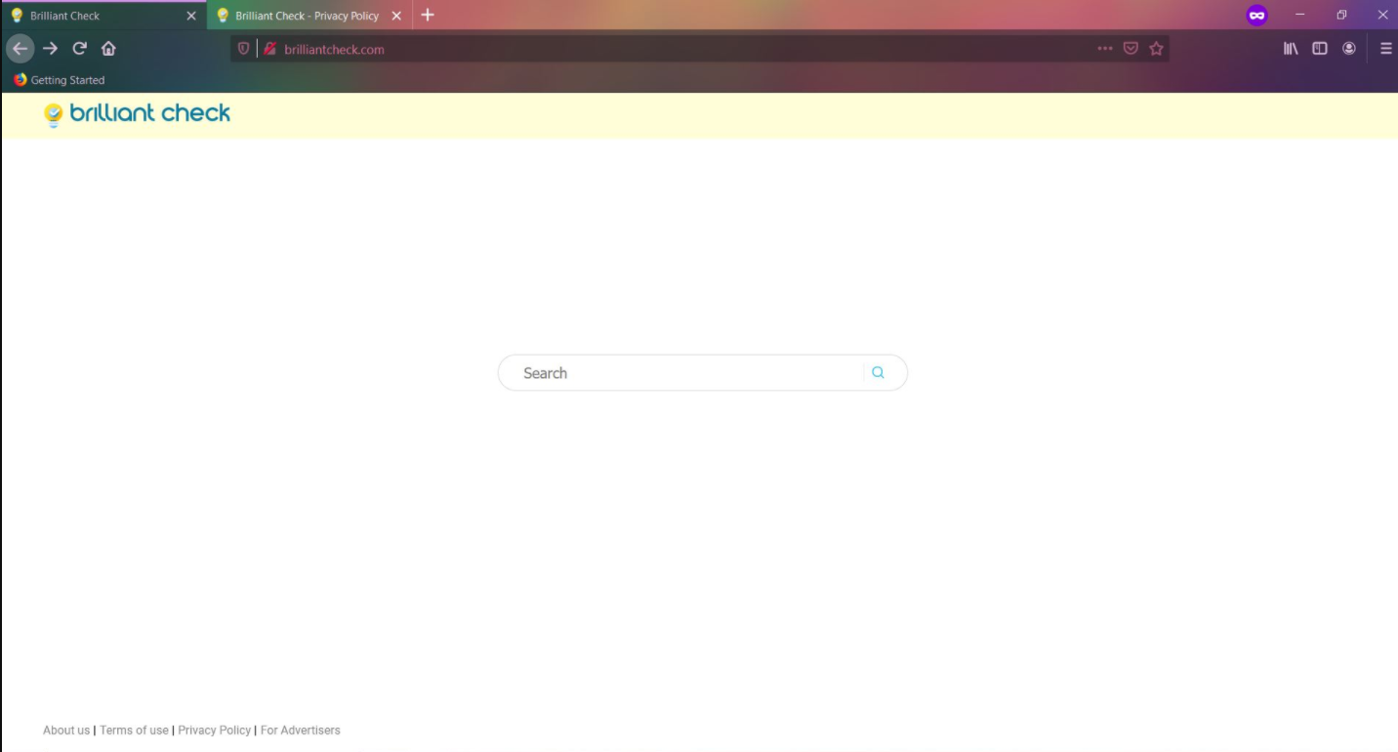
Task: Open the Firefox home page
Action: pyautogui.click(x=108, y=49)
